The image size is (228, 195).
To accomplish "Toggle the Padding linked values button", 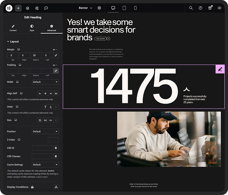I will pos(56,71).
